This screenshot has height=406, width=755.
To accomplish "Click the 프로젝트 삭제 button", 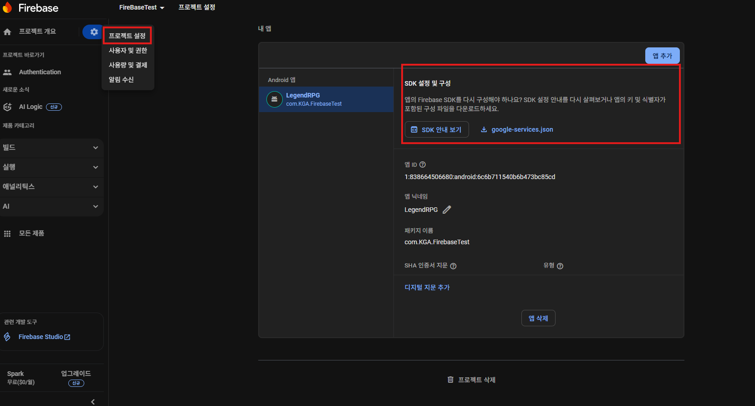I will [471, 380].
